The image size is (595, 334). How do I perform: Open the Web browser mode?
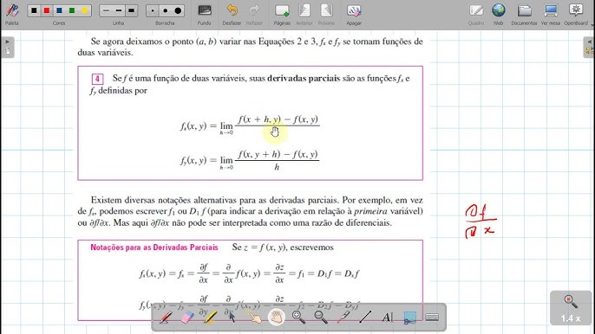click(498, 14)
